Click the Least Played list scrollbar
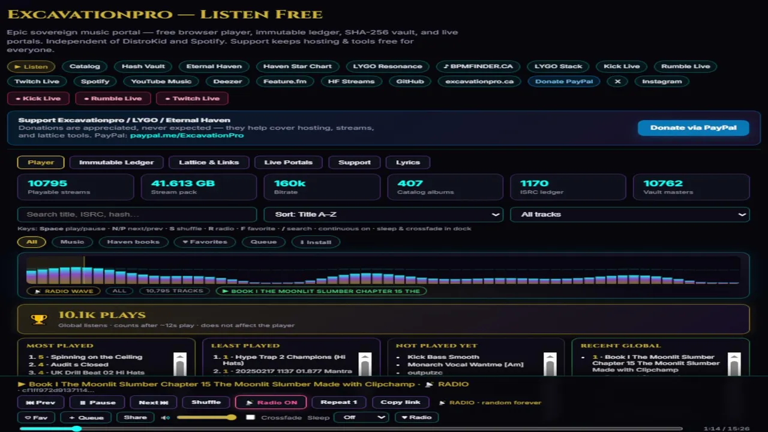Viewport: 768px width, 432px height. pos(364,364)
